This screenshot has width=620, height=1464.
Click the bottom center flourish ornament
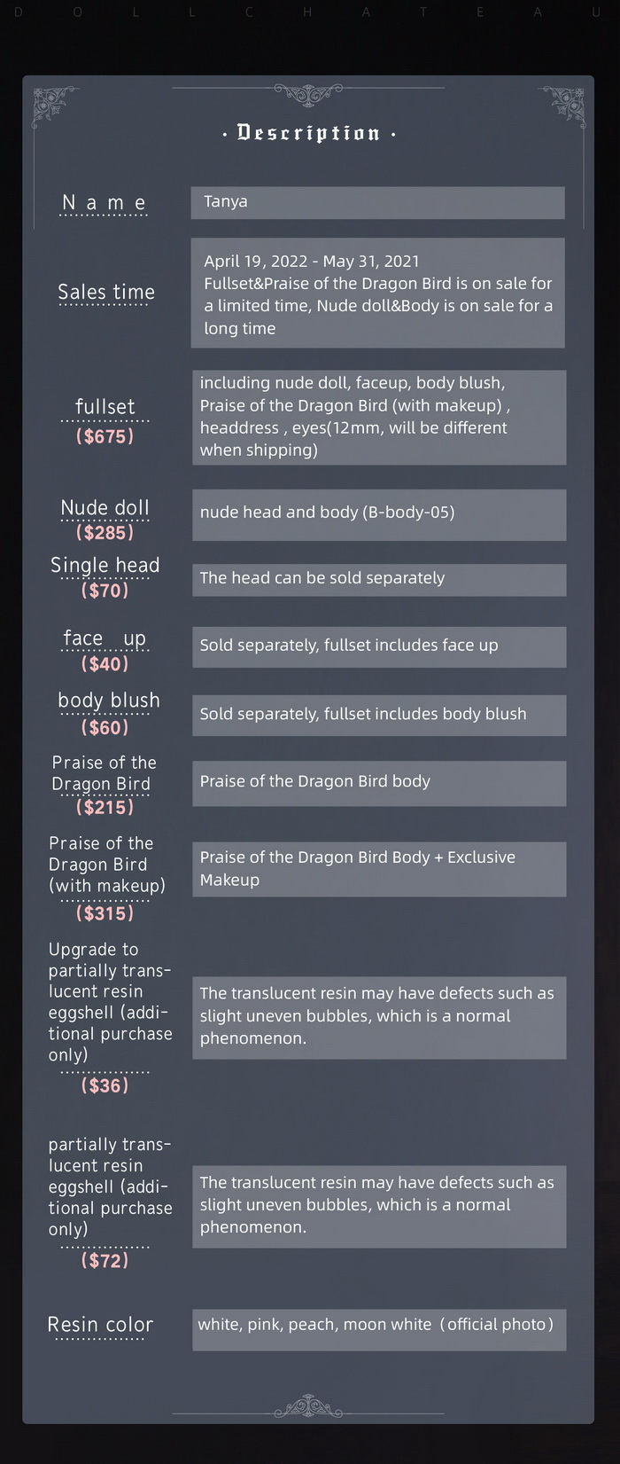pos(308,1405)
